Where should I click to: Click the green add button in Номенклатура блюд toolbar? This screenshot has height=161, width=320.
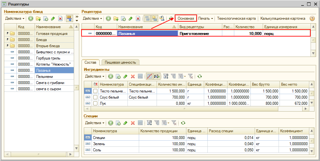(31, 18)
